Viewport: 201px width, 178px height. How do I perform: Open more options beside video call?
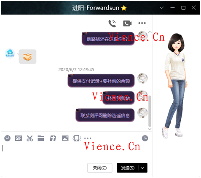point(142,23)
